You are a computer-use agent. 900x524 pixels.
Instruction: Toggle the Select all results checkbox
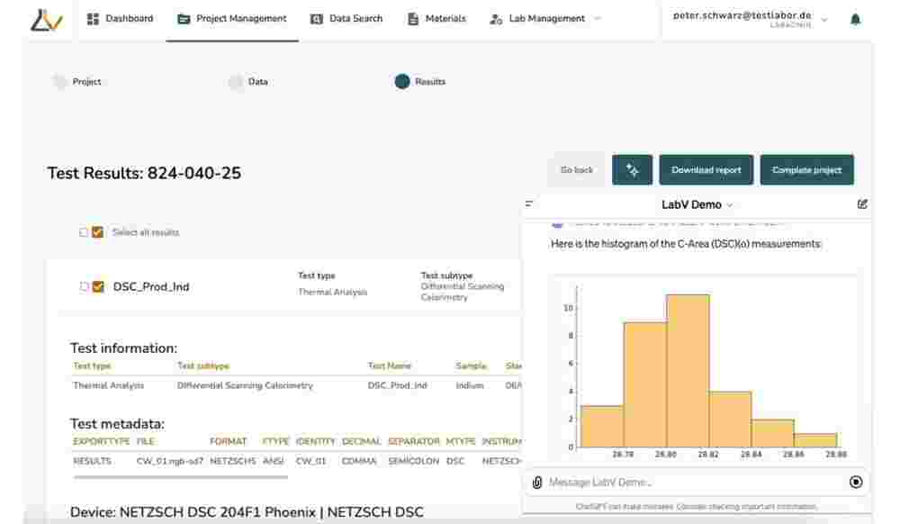coord(97,232)
